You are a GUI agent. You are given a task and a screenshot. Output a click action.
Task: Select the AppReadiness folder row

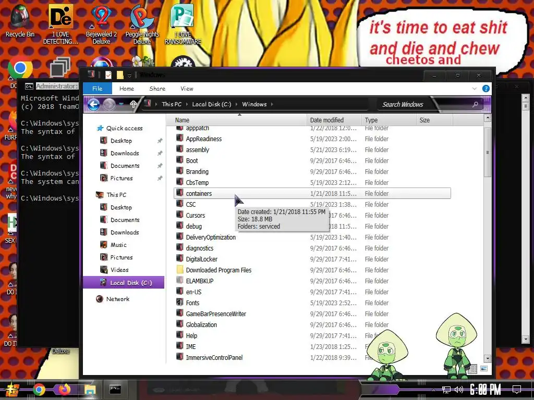coord(312,139)
